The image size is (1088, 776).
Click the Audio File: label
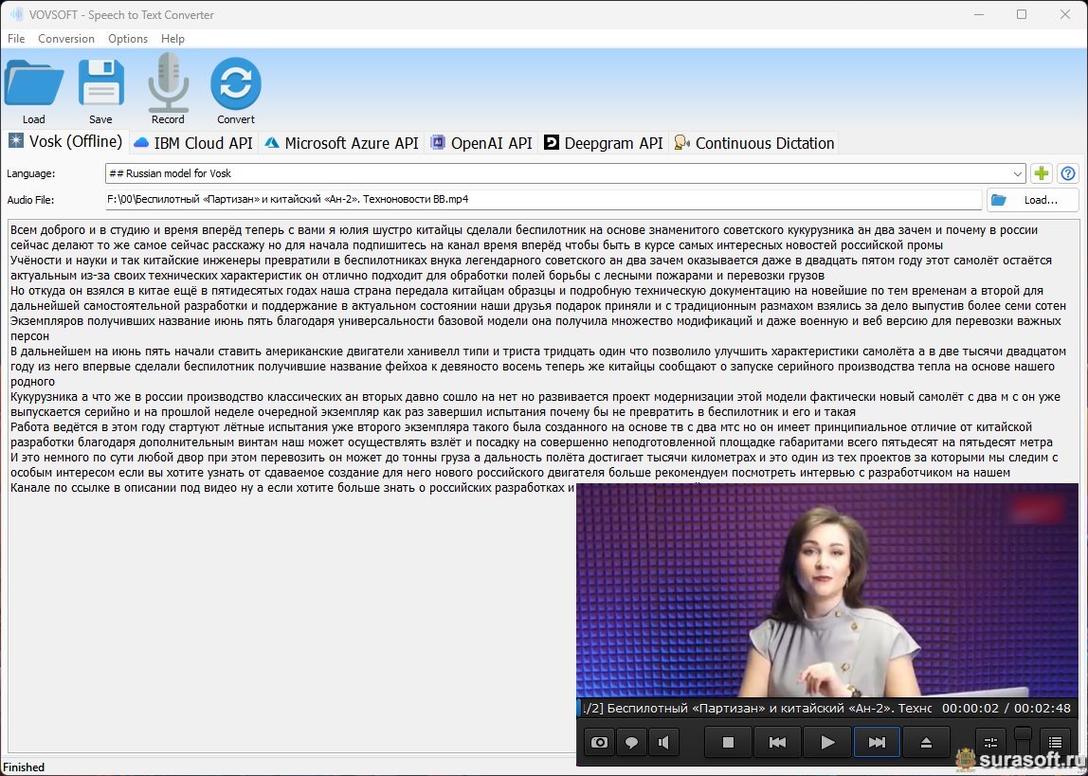pos(30,200)
